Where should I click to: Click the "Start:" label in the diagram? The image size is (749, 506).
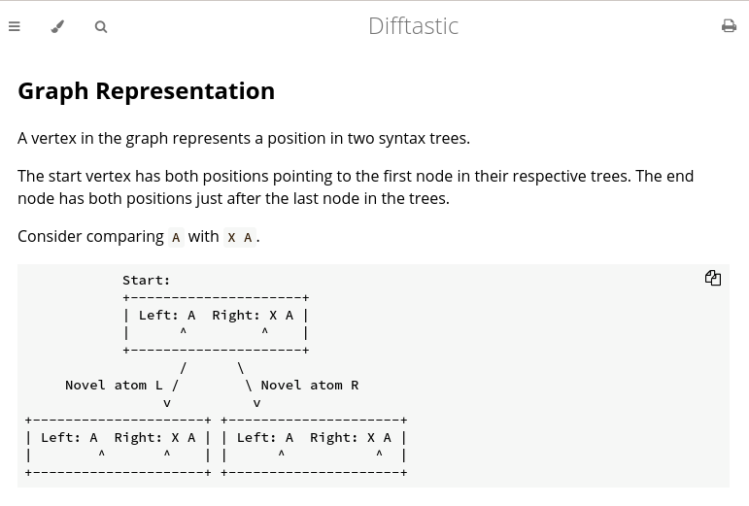pos(146,280)
